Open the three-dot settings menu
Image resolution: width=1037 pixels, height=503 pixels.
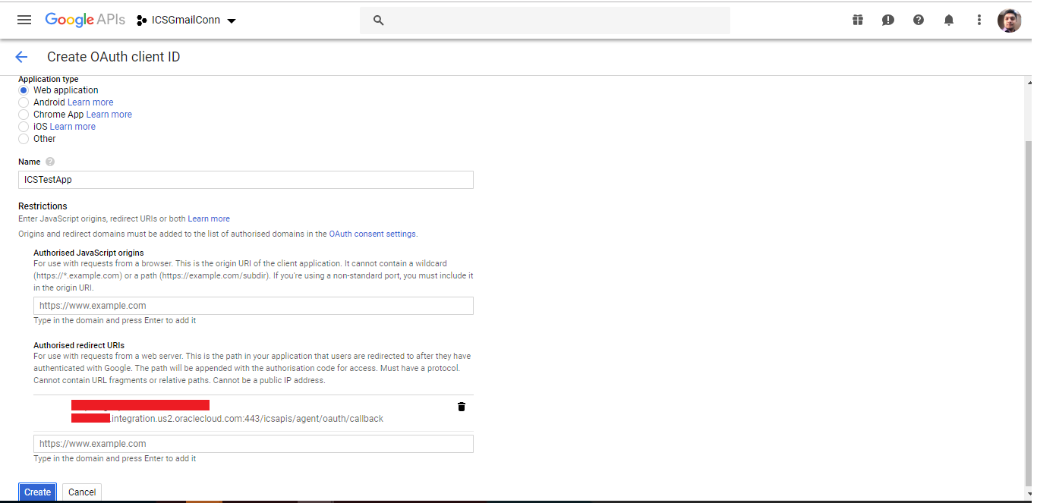point(979,20)
